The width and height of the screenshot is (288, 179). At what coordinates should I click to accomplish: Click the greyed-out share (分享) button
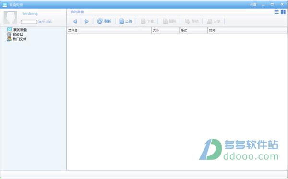point(214,21)
